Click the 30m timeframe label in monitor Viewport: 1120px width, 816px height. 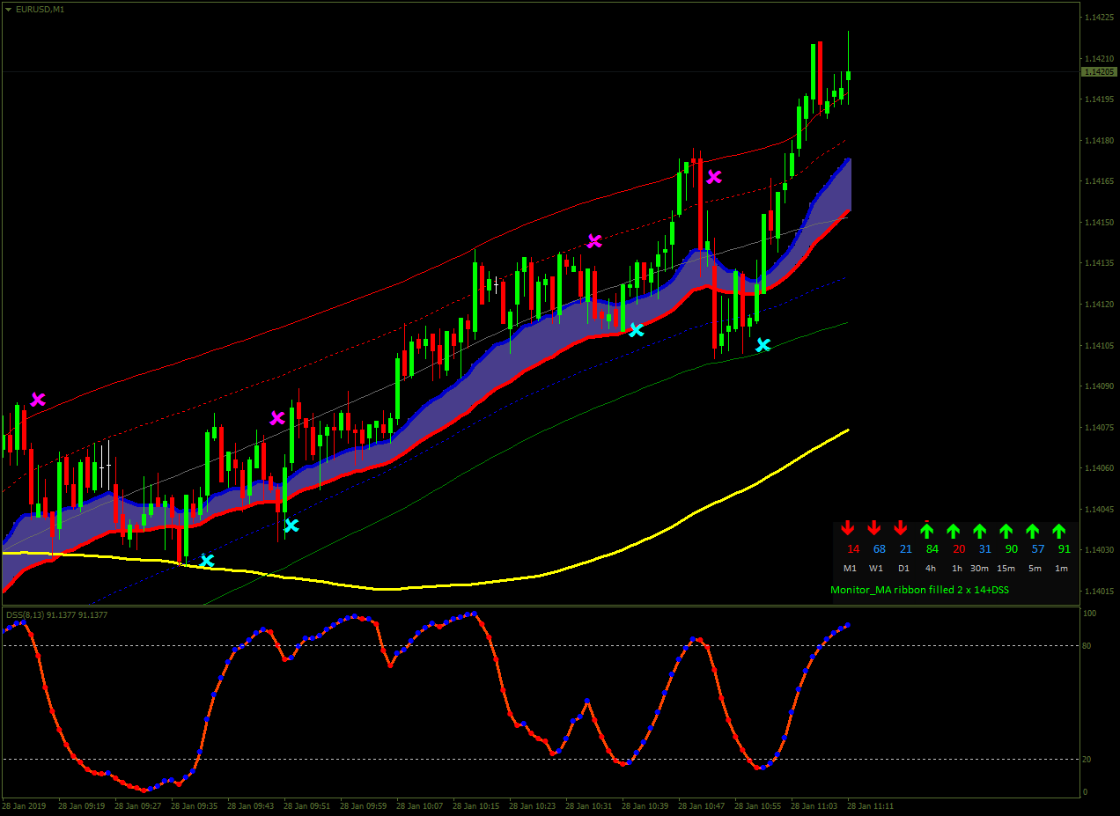(979, 569)
